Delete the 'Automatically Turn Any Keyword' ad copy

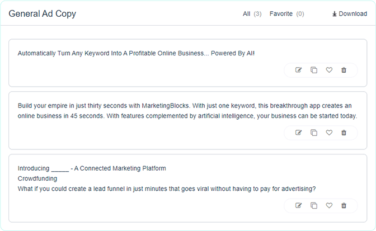344,70
